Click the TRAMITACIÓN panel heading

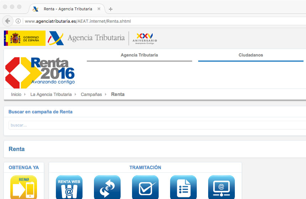click(x=146, y=167)
